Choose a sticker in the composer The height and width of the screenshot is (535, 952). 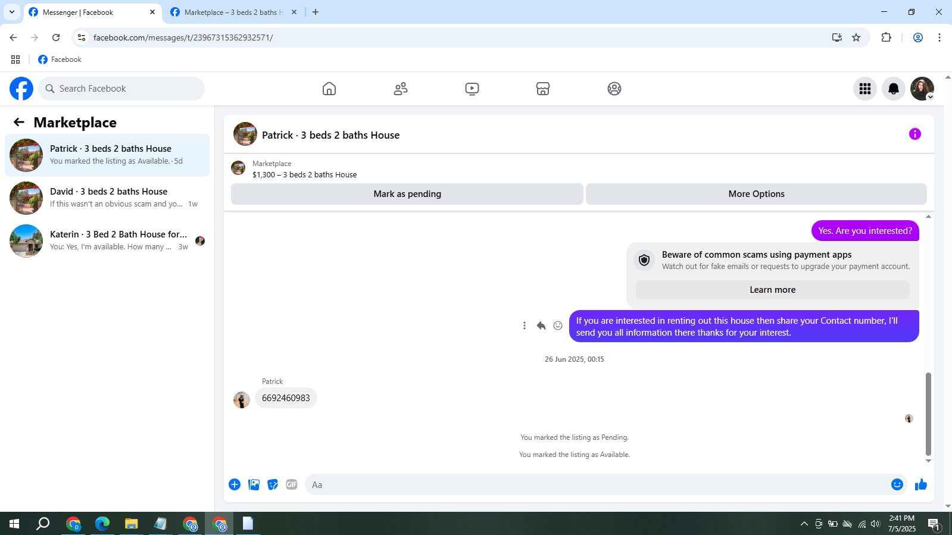tap(273, 484)
